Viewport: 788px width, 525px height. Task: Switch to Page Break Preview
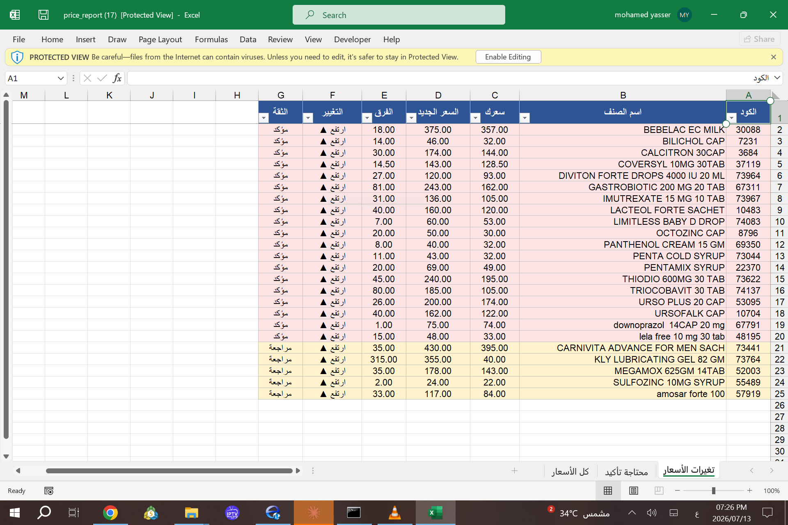pos(659,491)
